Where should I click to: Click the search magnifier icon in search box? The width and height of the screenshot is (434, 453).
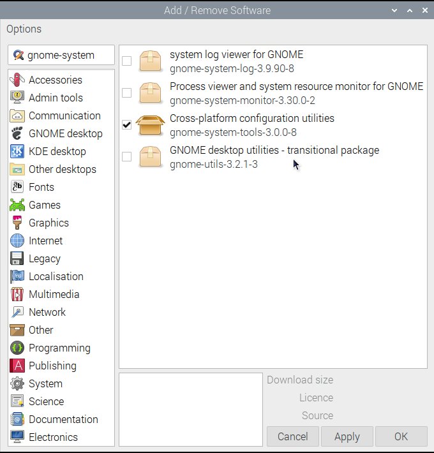click(x=19, y=55)
